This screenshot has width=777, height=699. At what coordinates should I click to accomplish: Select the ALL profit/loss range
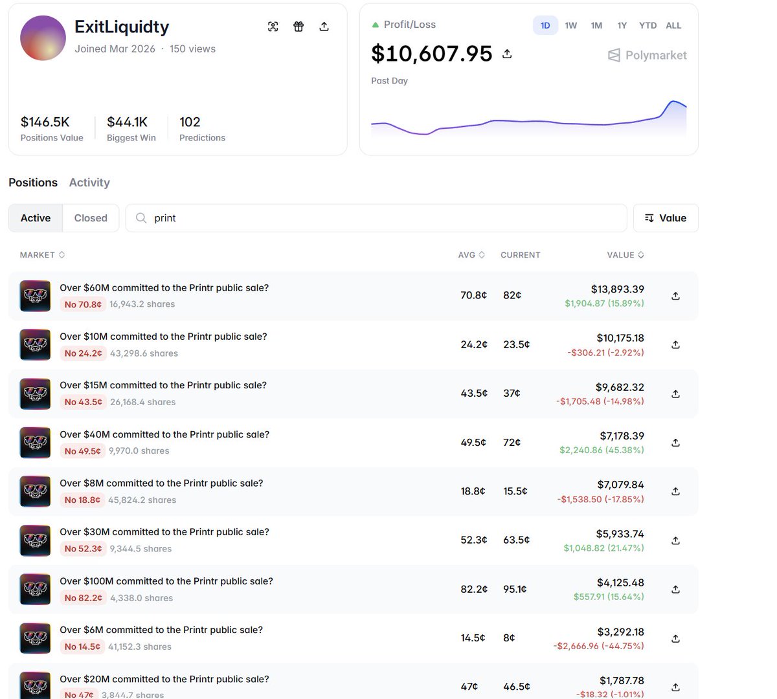click(673, 25)
